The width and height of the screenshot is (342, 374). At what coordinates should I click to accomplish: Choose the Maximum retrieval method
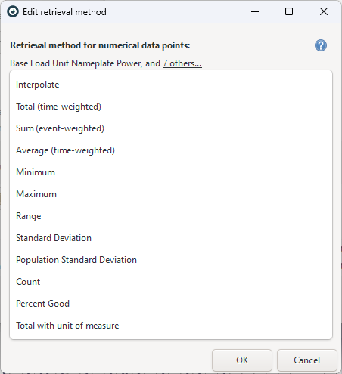(171, 194)
